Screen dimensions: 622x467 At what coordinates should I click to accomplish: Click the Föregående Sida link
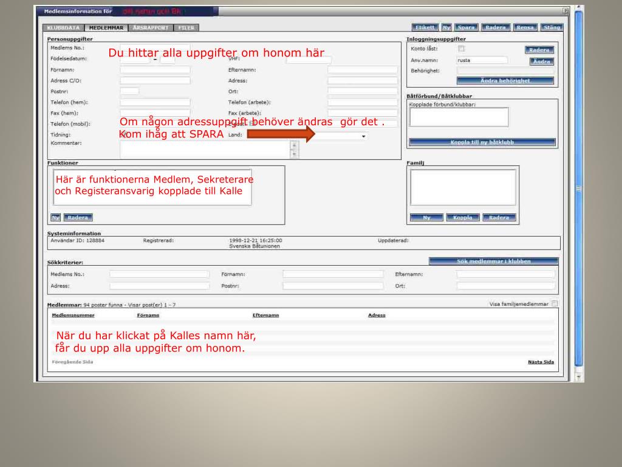tap(72, 362)
